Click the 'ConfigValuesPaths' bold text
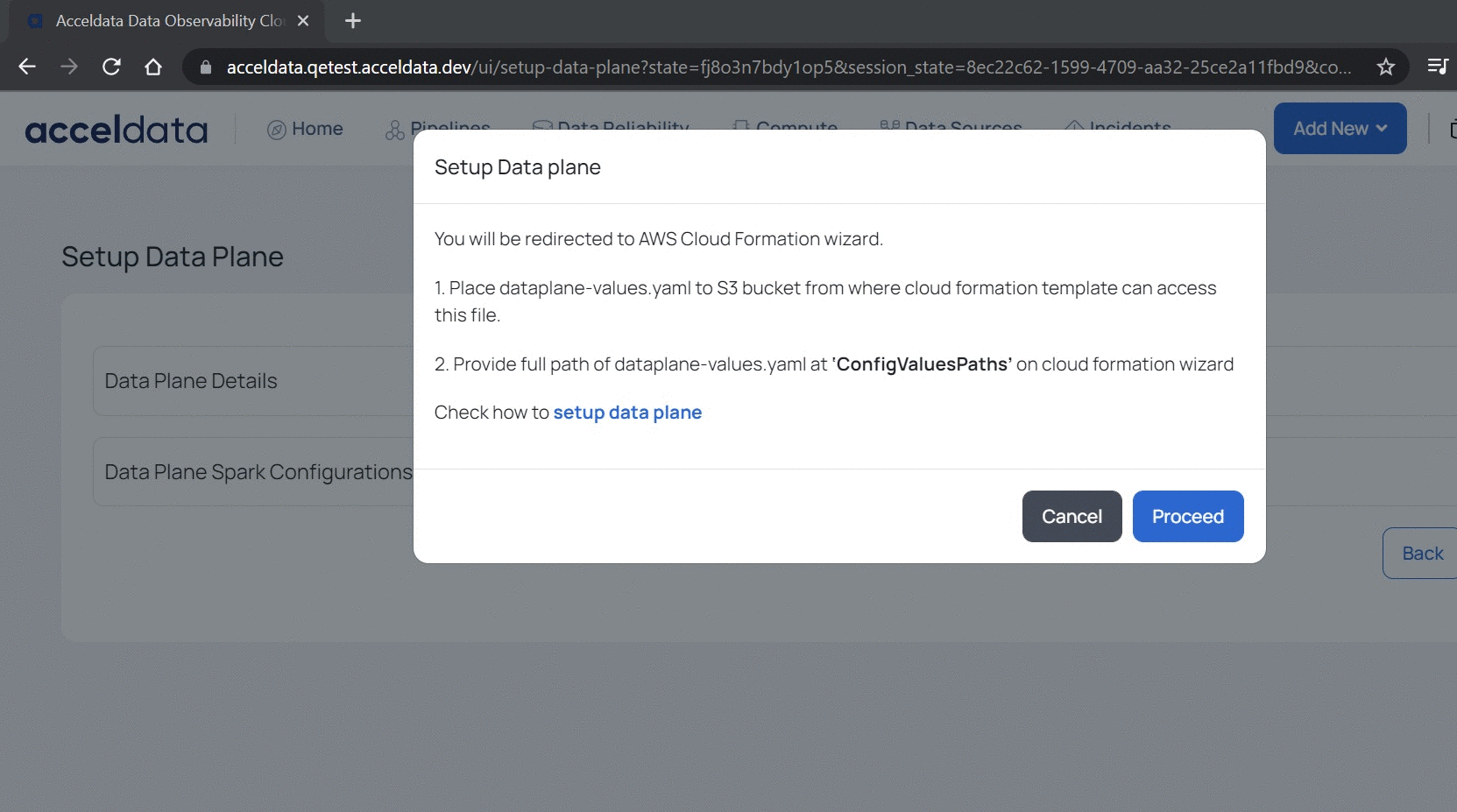The height and width of the screenshot is (812, 1457). click(922, 364)
